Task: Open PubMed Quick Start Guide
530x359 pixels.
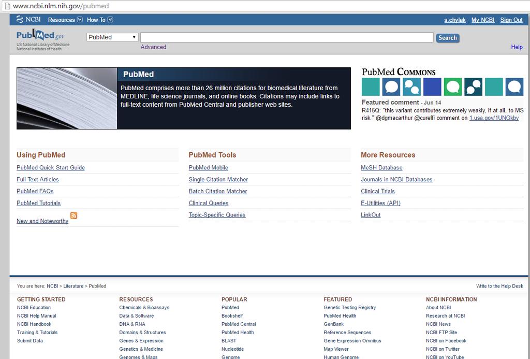Action: click(51, 167)
